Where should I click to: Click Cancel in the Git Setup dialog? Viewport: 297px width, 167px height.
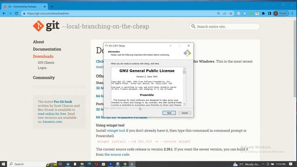[x=185, y=113]
